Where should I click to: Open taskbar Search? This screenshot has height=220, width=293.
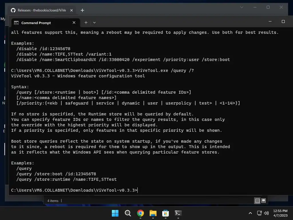pyautogui.click(x=128, y=213)
